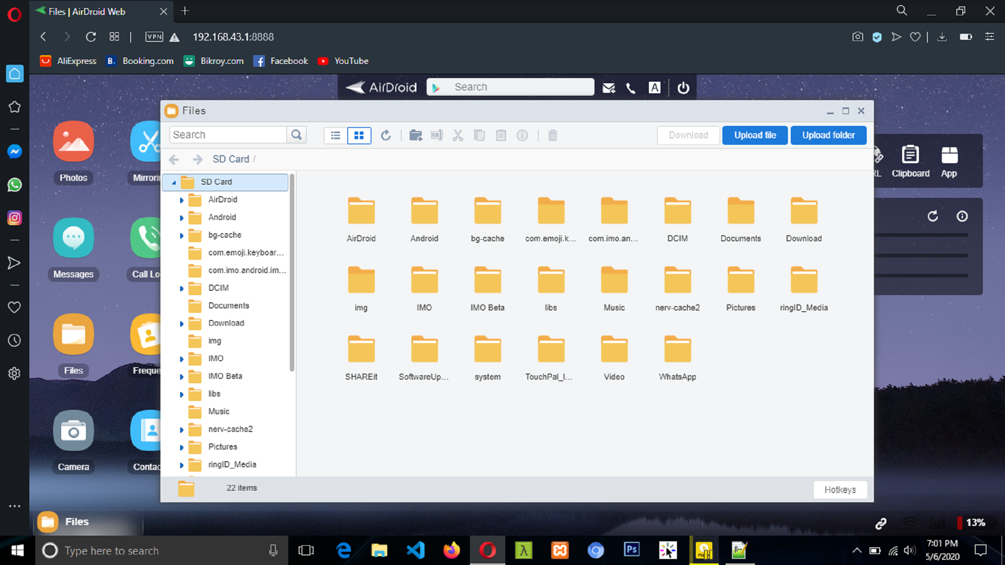
Task: Open the Photos app icon
Action: 73,142
